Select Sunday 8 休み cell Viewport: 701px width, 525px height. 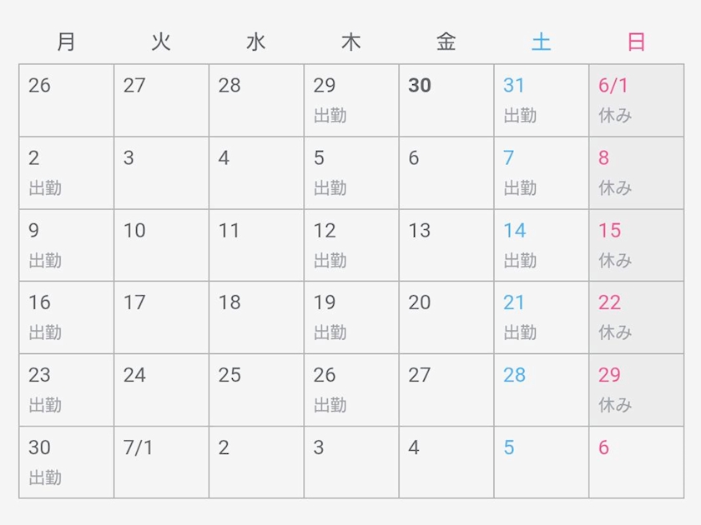tap(636, 172)
